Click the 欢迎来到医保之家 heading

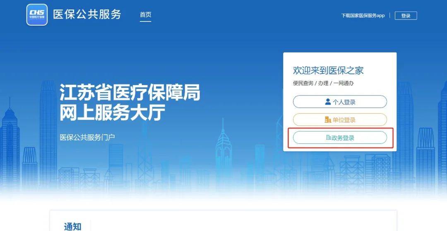[x=328, y=70]
